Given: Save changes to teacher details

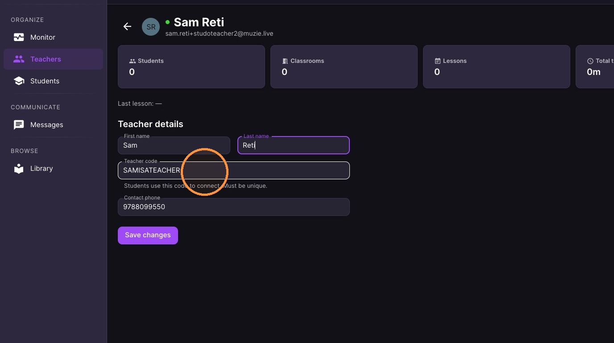Looking at the screenshot, I should pos(148,235).
